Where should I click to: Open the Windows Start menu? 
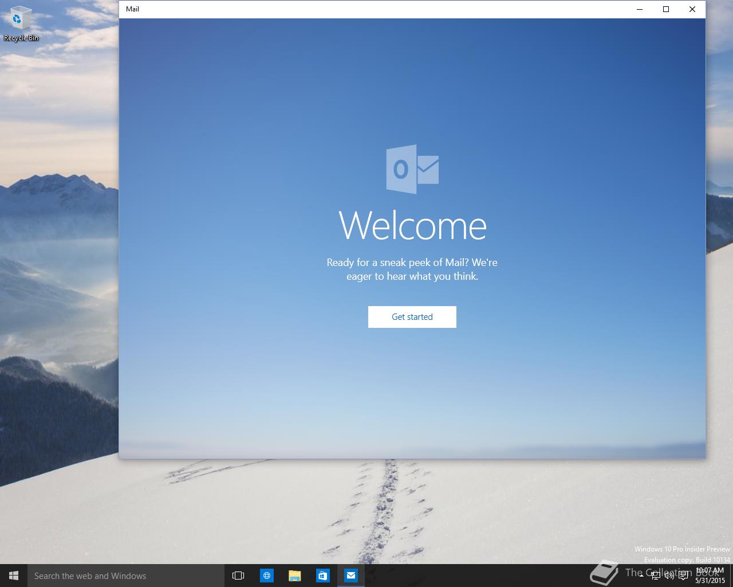click(14, 576)
